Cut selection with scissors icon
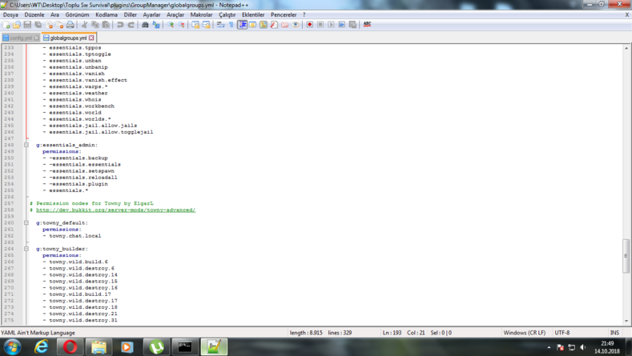The image size is (632, 356). 84,25
